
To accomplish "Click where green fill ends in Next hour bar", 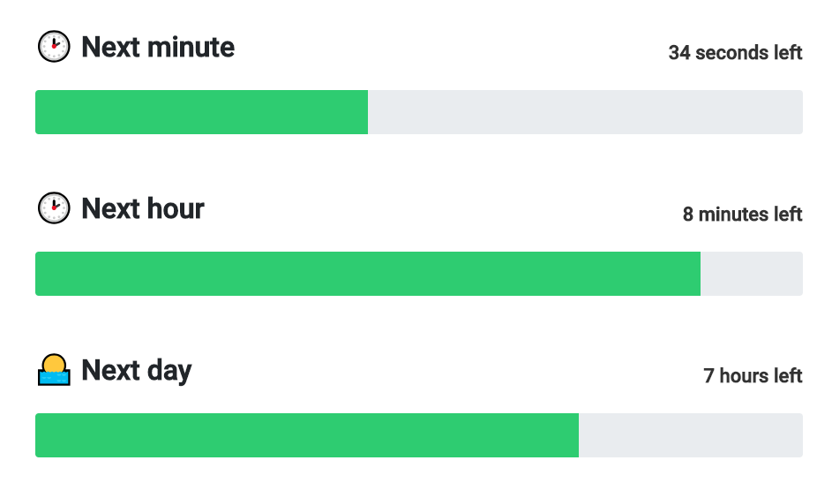I will [701, 274].
